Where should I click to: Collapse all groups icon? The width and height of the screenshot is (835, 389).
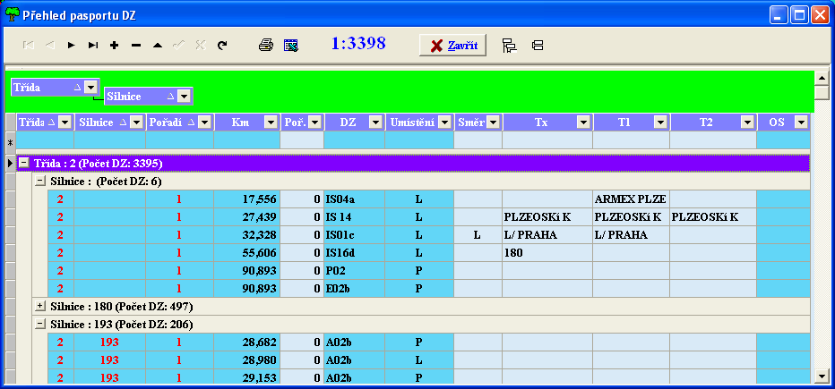pyautogui.click(x=538, y=46)
